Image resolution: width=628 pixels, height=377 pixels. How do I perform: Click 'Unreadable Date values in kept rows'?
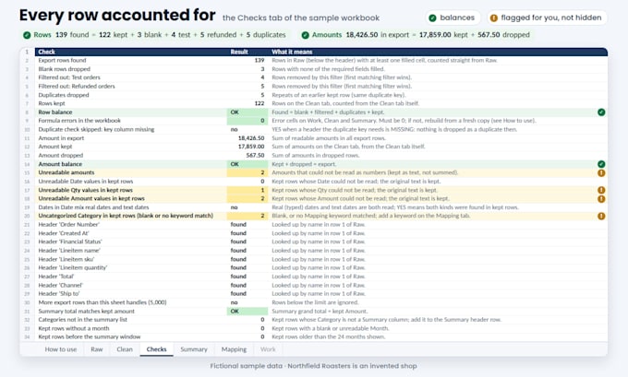click(x=131, y=182)
